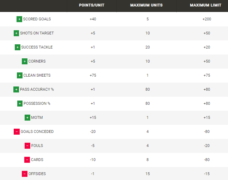Click the plus icon beside MOTM
The image size is (228, 180).
[x=27, y=117]
